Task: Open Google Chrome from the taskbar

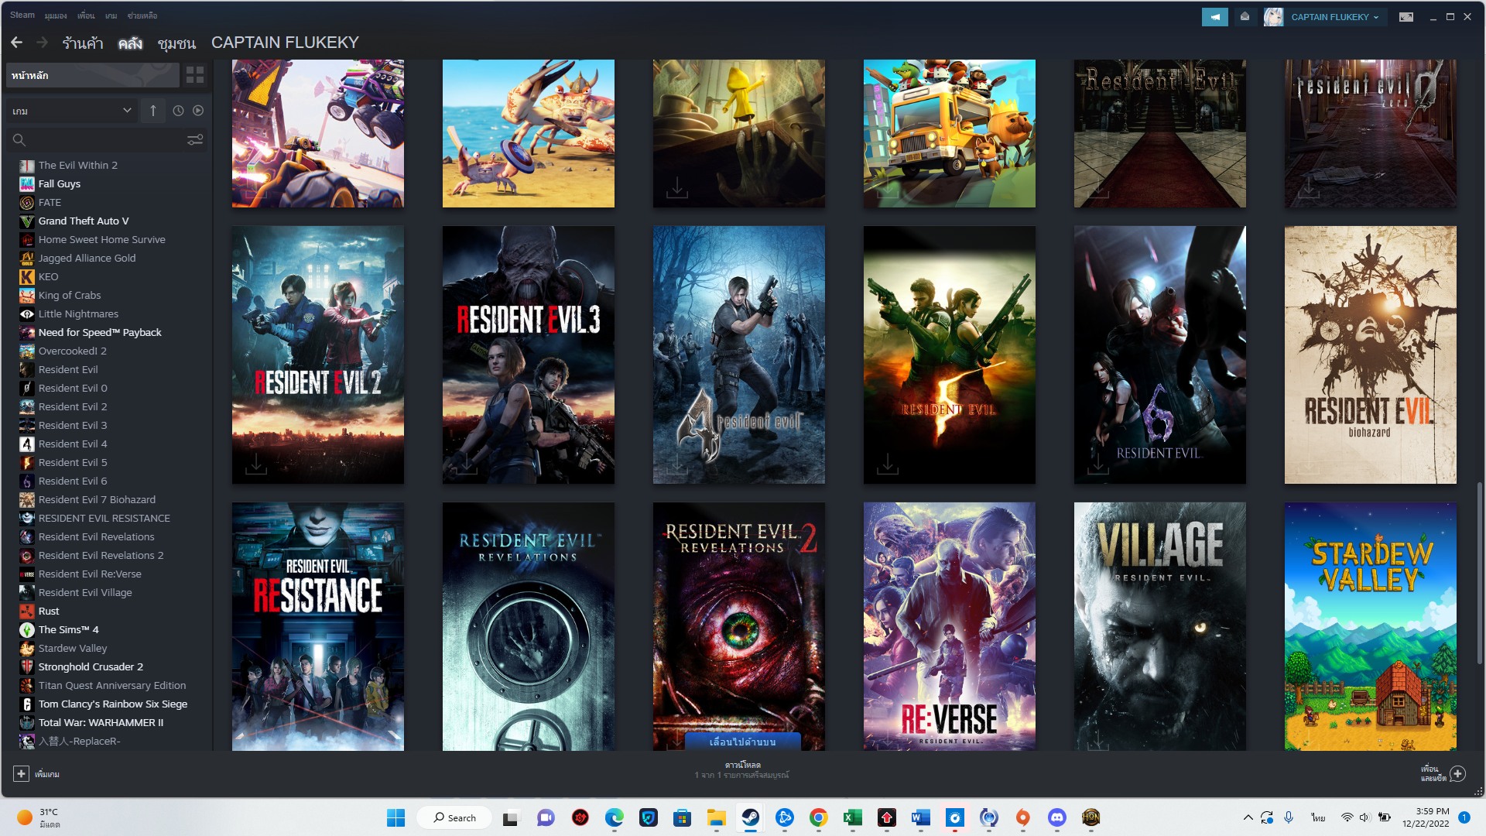Action: click(x=818, y=817)
